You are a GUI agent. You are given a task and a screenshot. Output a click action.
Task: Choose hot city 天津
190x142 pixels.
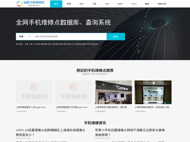(54, 44)
